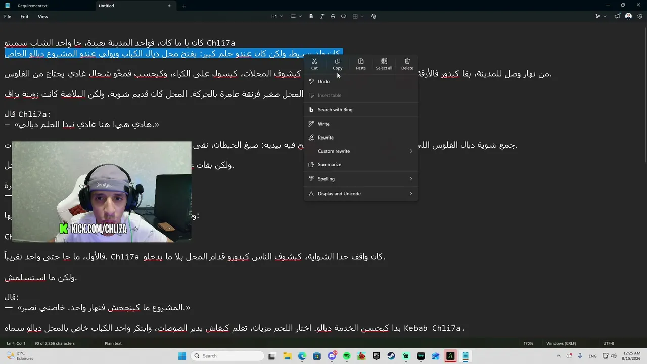Click Delete in the context menu
This screenshot has width=647, height=364.
407,64
